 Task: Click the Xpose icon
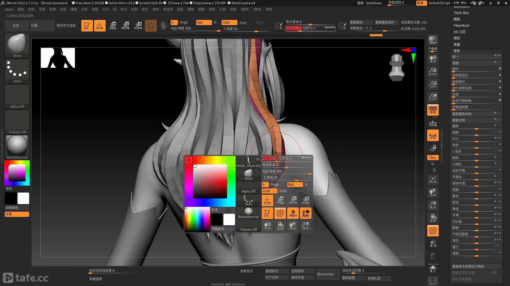click(433, 281)
